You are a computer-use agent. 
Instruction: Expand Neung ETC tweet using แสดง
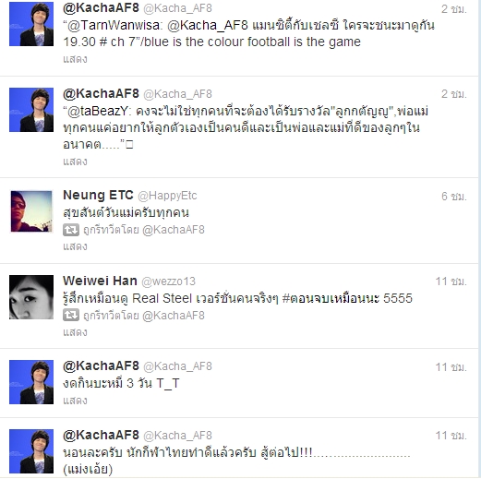(x=75, y=246)
